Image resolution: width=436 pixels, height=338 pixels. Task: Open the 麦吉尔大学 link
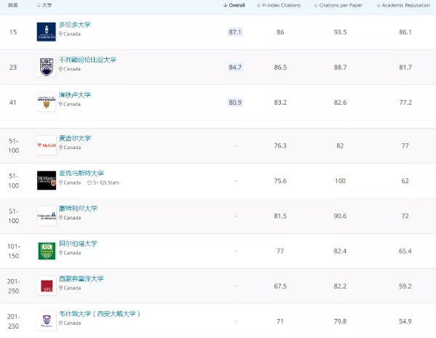click(75, 138)
